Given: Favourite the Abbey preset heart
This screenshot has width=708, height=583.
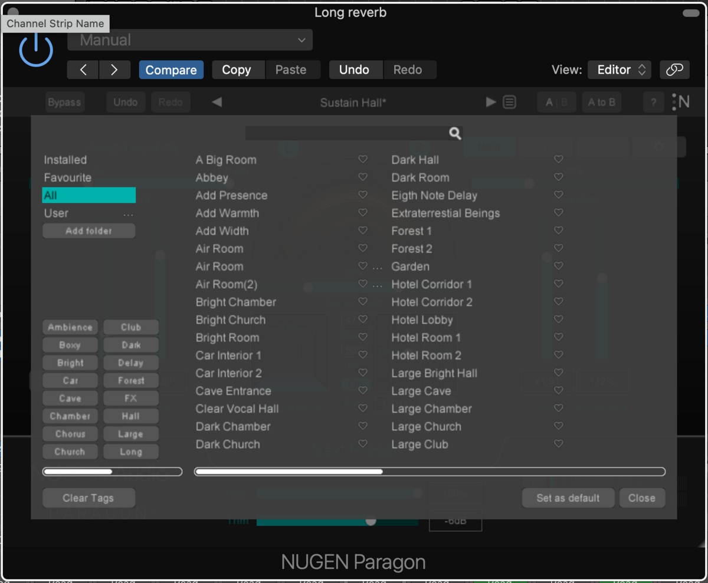Looking at the screenshot, I should point(363,177).
